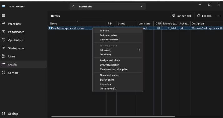The height and width of the screenshot is (118, 223).
Task: Click the Windows Start Experience Host description
Action: click(207, 28)
